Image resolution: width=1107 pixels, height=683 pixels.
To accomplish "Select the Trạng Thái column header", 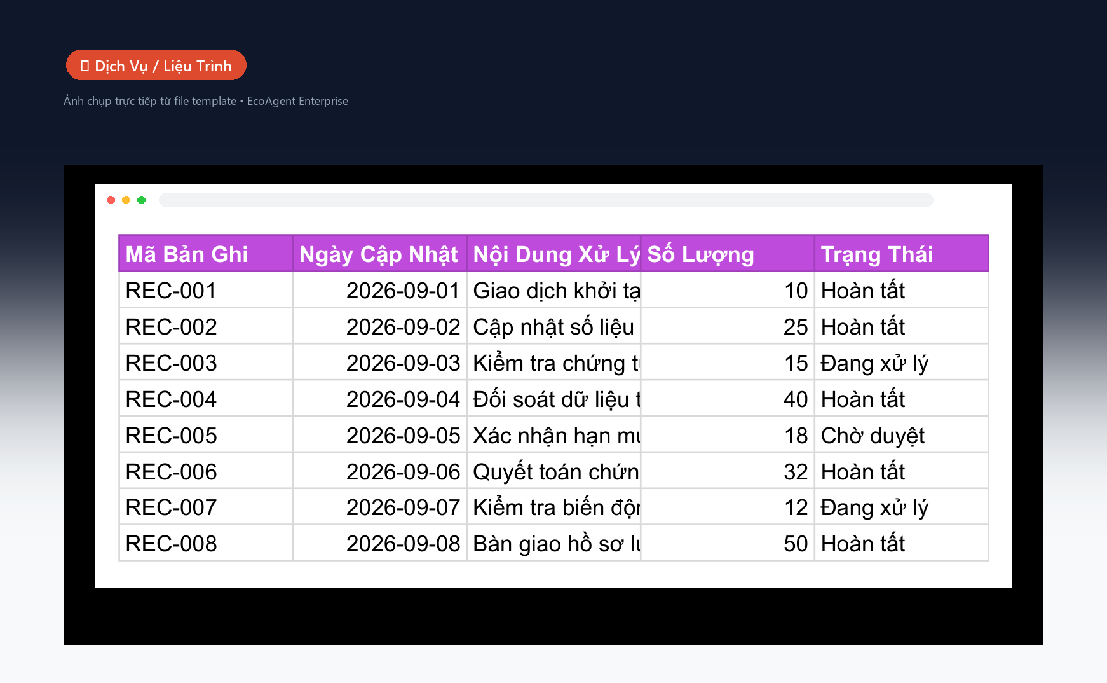I will [901, 254].
